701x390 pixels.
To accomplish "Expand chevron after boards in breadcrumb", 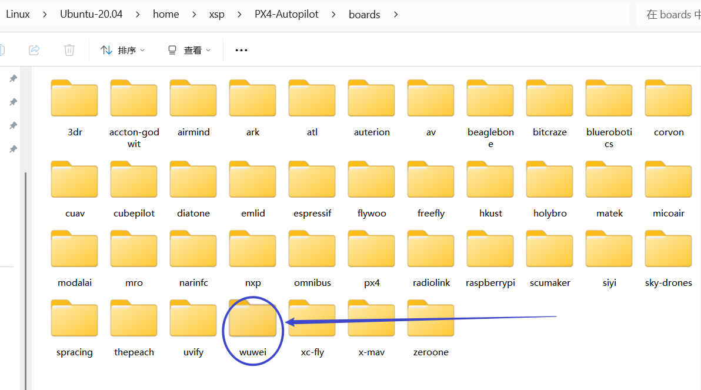I will click(396, 14).
